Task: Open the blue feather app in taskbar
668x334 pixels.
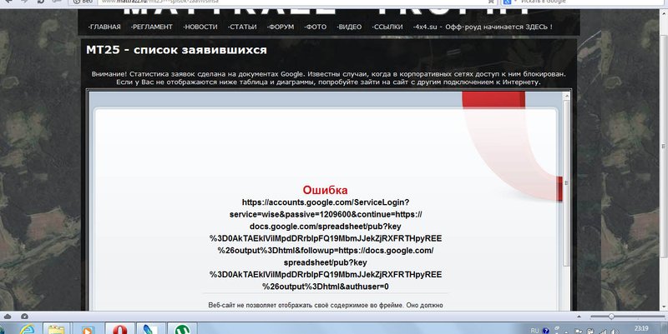Action: [150, 329]
